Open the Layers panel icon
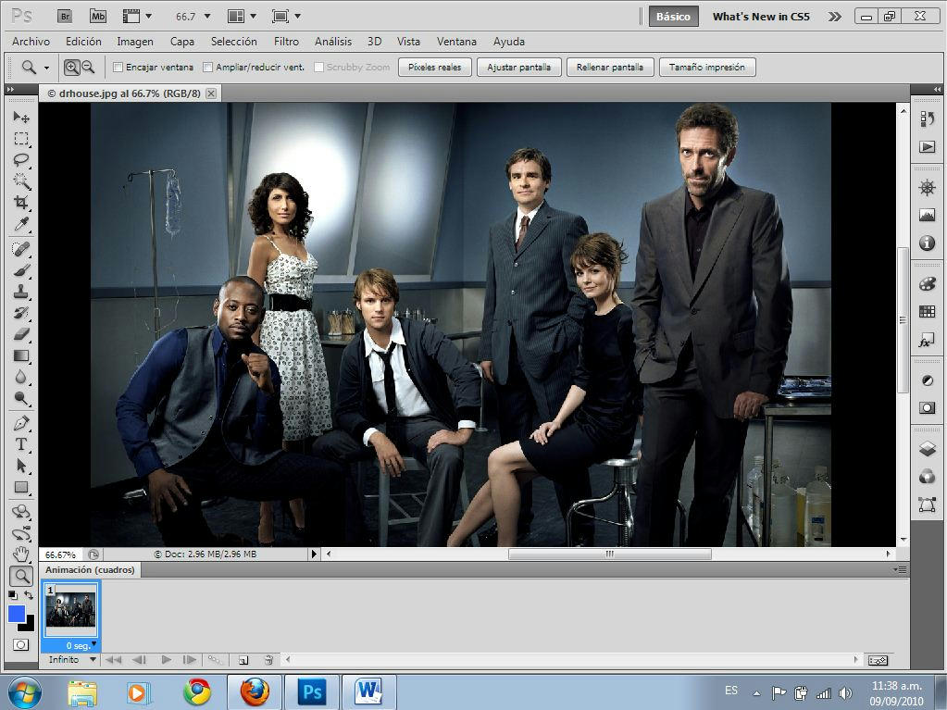 (x=927, y=449)
